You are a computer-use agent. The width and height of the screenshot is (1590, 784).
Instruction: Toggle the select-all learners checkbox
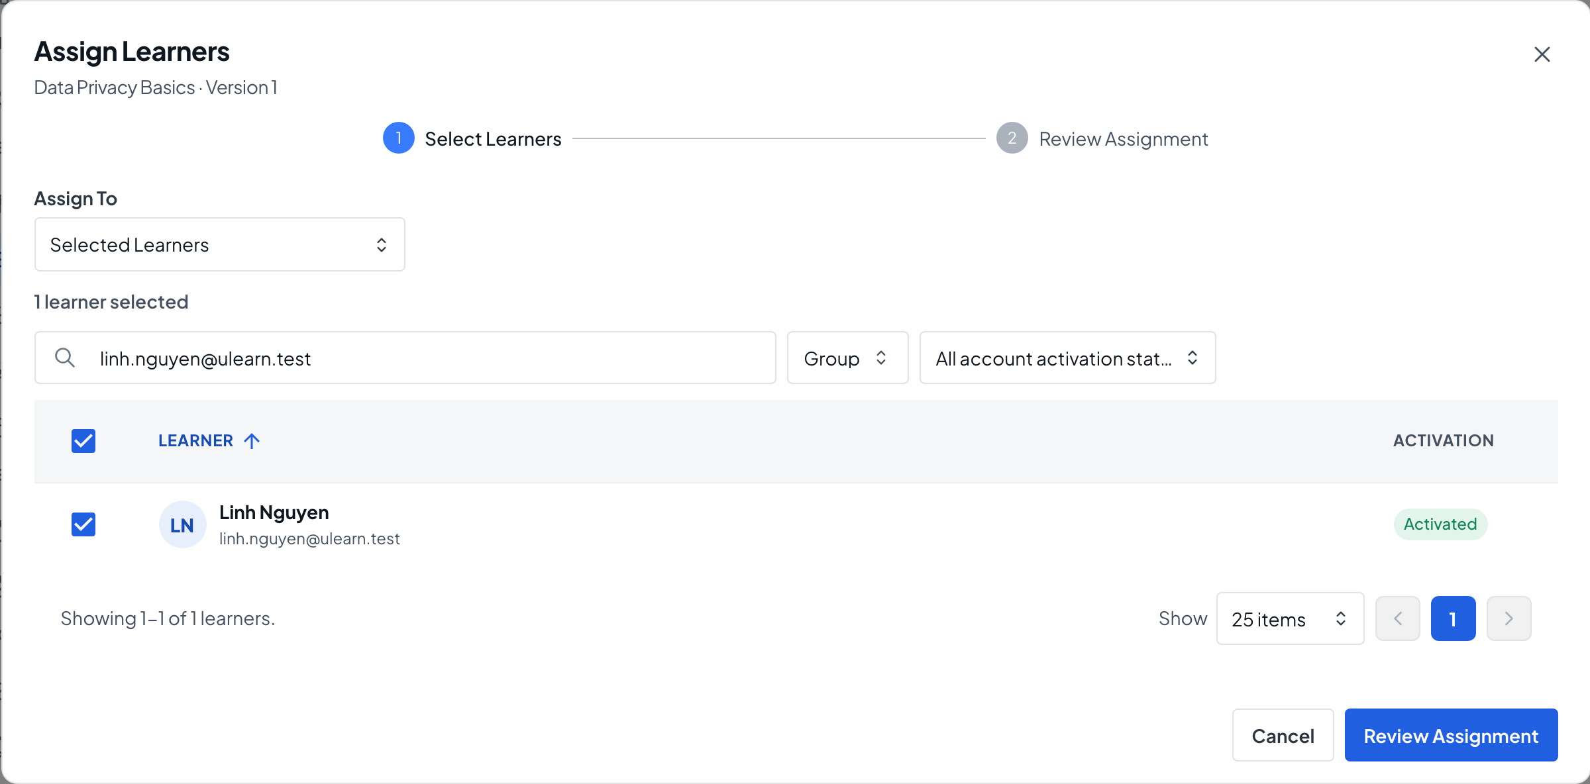click(83, 441)
